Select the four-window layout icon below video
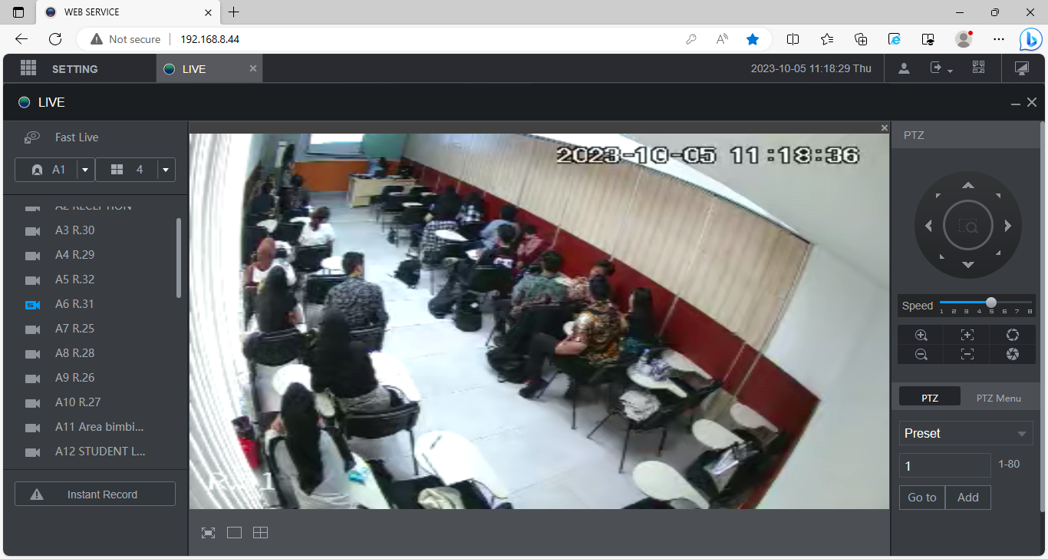 [261, 533]
